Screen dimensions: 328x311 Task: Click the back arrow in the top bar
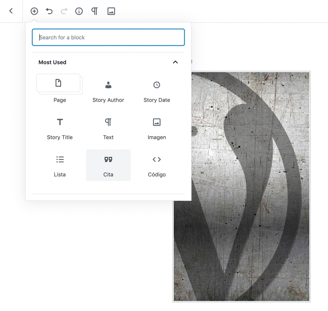11,11
